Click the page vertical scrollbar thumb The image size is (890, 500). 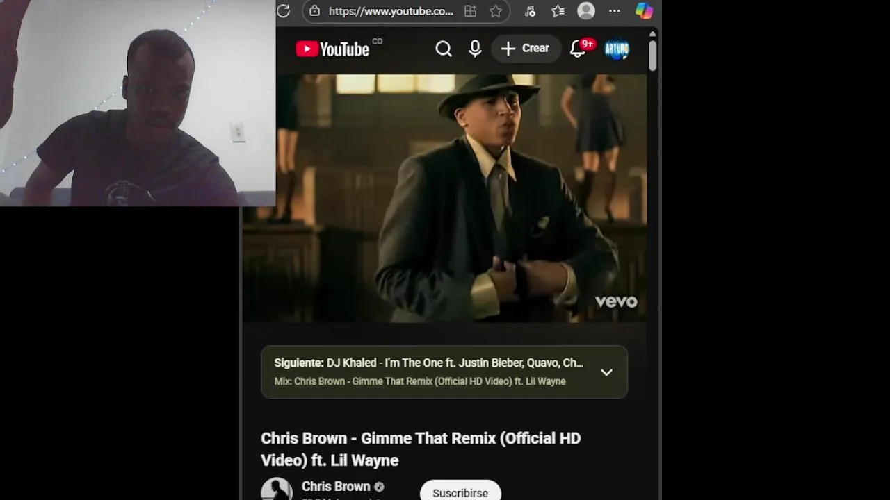click(652, 55)
